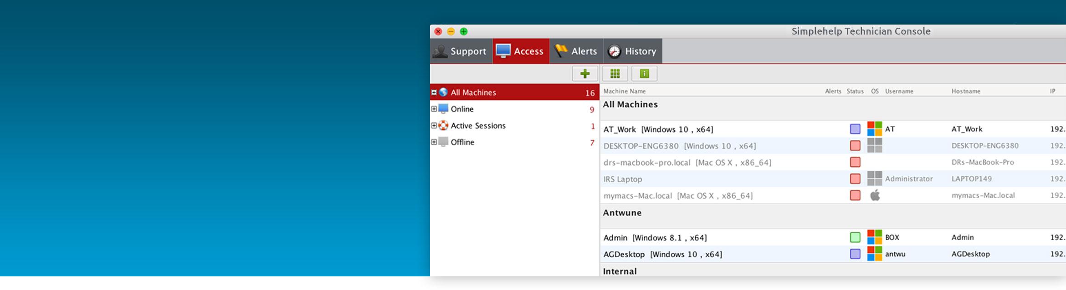Click red status square for mymacs-Mac.local

[855, 195]
